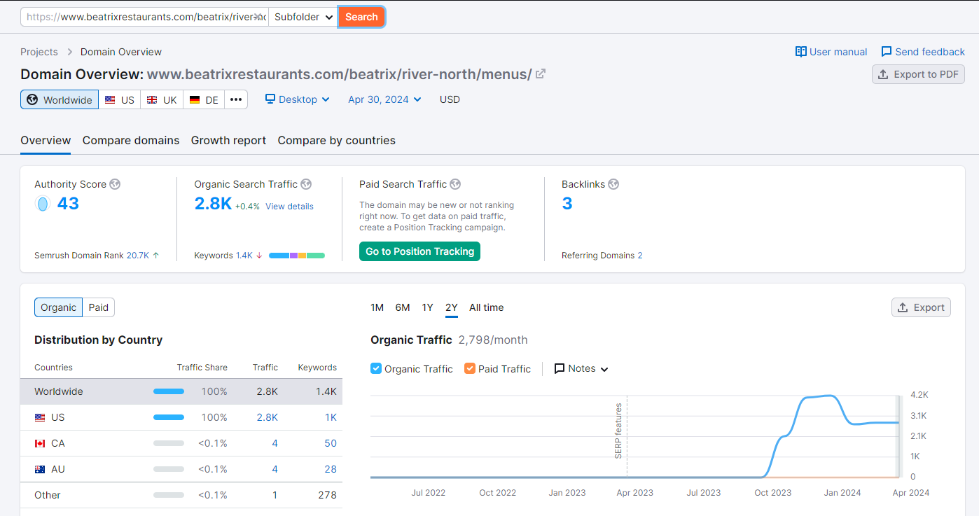Click the external link icon beside domain URL
Viewport: 979px width, 516px height.
pos(541,74)
